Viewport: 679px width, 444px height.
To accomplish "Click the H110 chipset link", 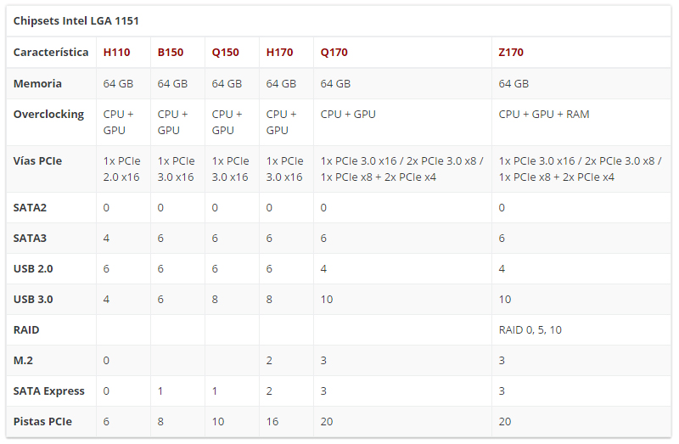I will [x=116, y=53].
